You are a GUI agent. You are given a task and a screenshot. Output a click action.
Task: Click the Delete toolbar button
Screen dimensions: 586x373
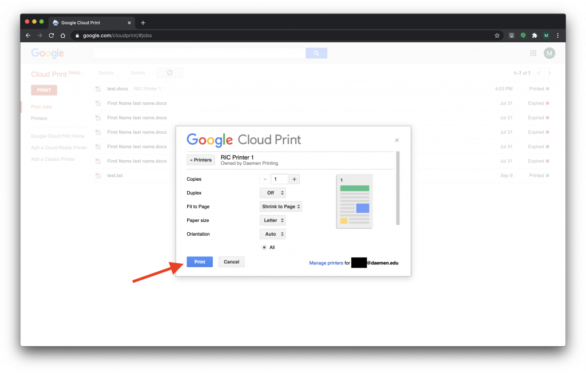138,73
